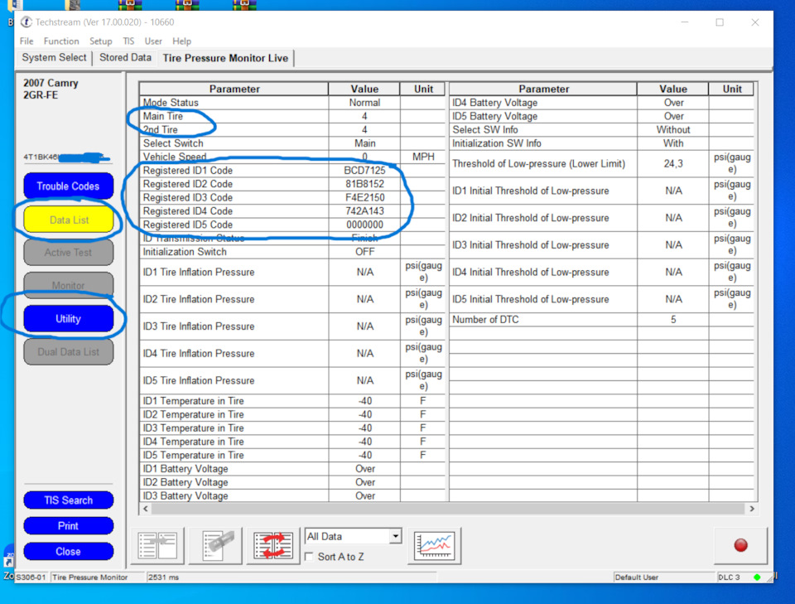This screenshot has height=604, width=795.
Task: Open the Function menu
Action: (x=61, y=41)
